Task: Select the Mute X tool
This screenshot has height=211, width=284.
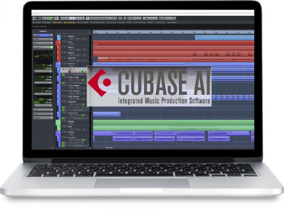Action: click(x=104, y=18)
